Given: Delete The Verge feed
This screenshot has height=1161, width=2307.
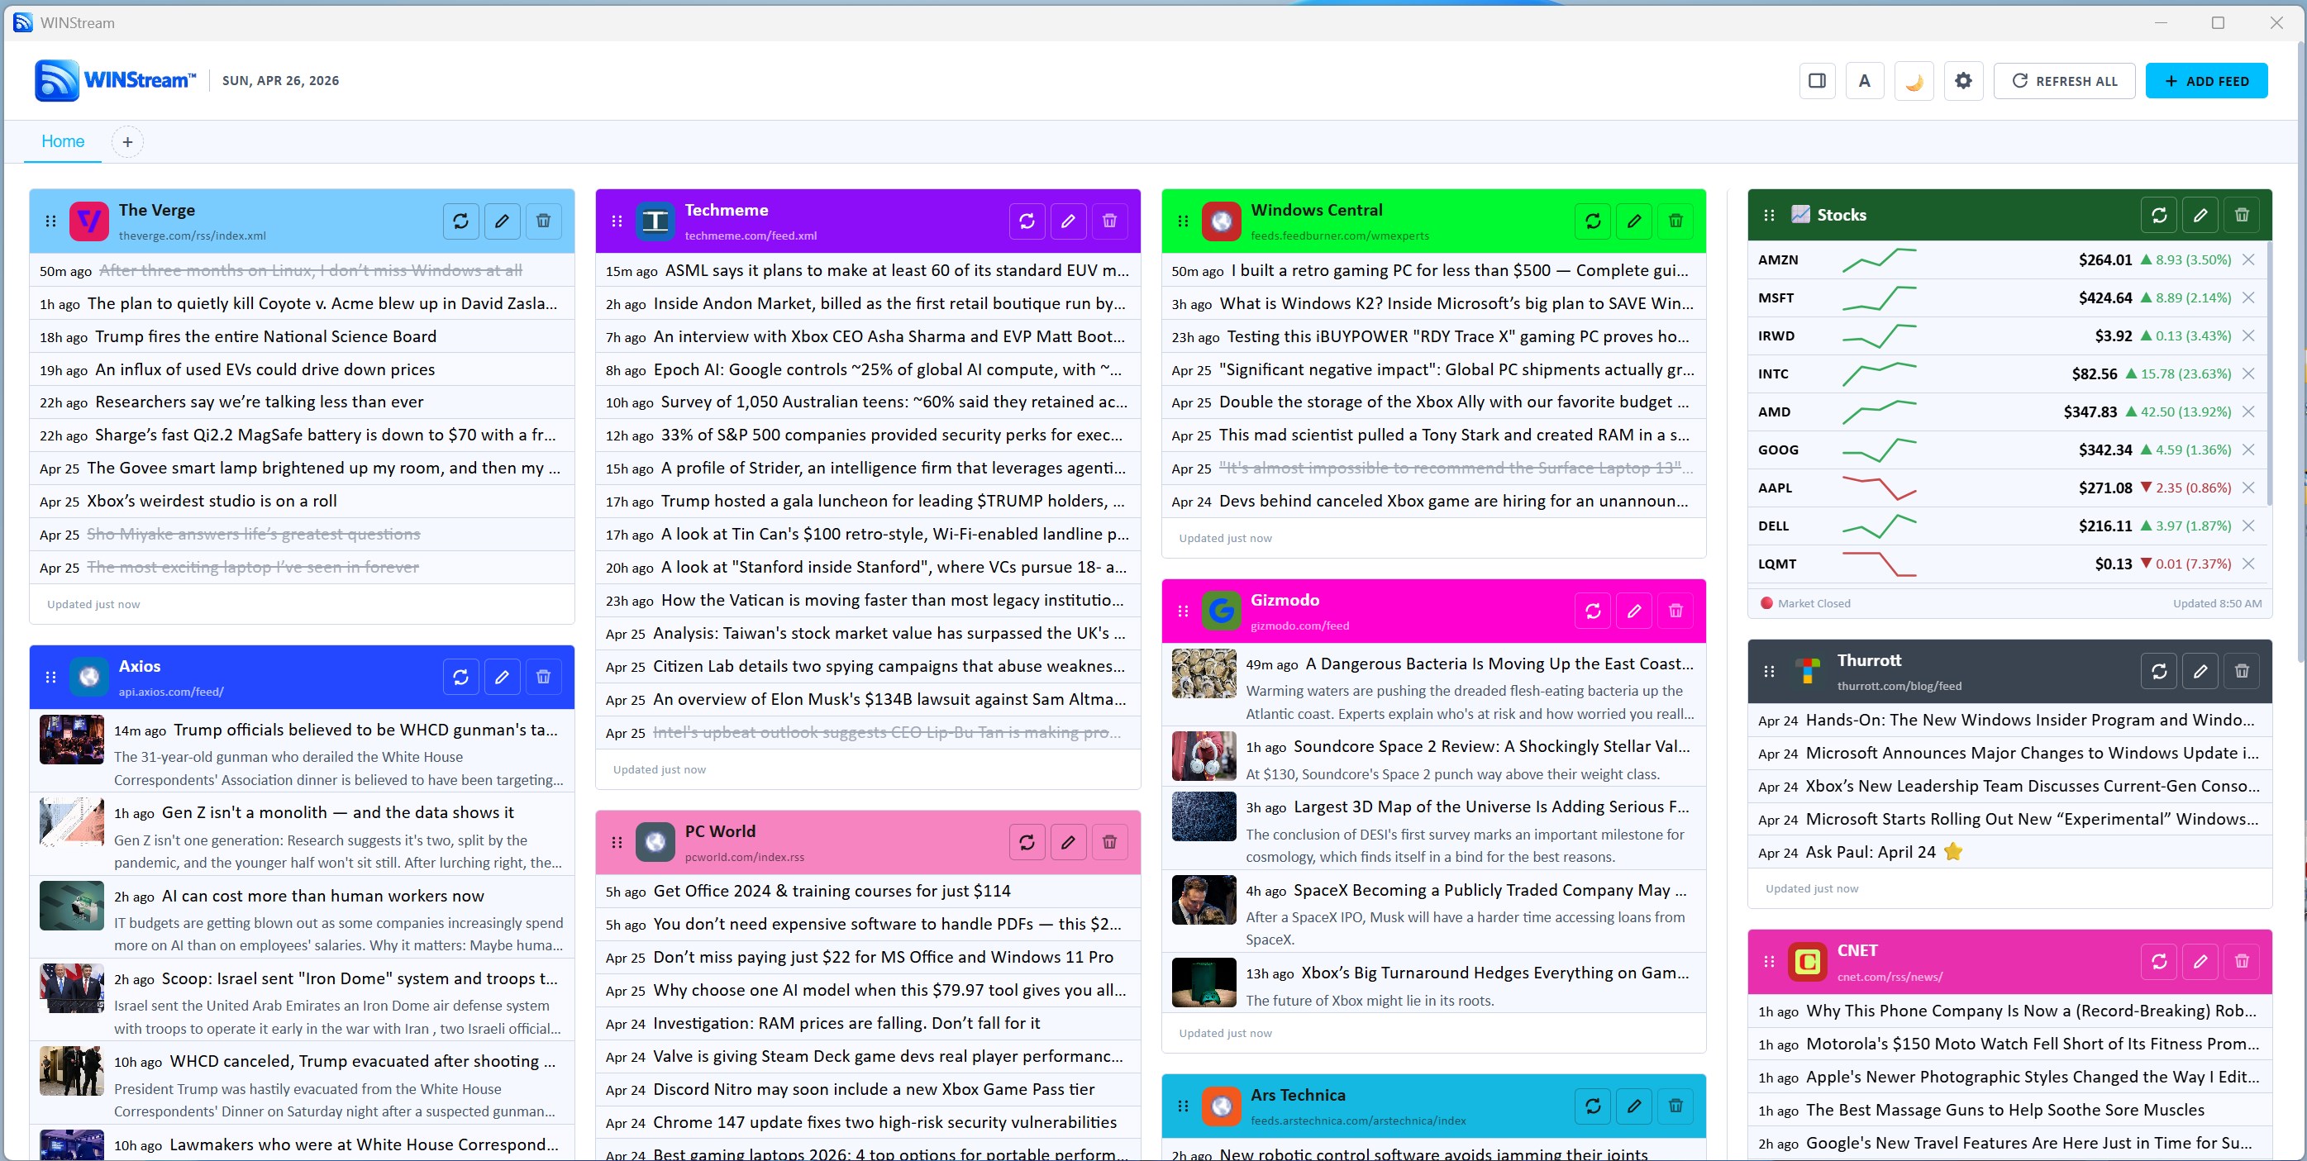Looking at the screenshot, I should [544, 221].
